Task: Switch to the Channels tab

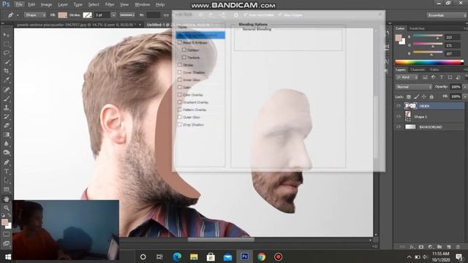Action: tap(418, 69)
